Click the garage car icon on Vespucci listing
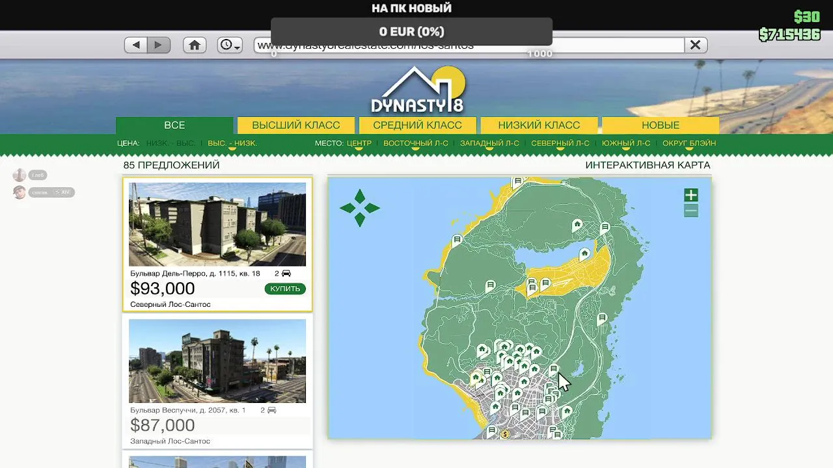This screenshot has height=468, width=833. tap(272, 410)
